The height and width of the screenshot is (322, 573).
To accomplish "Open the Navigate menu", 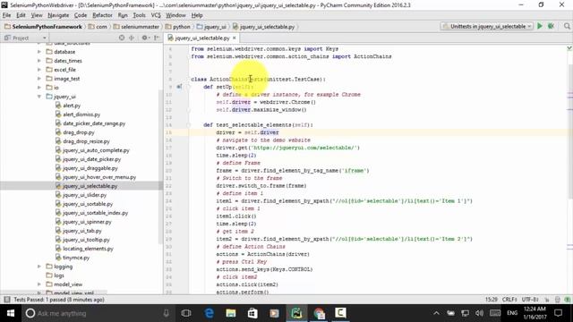I will click(58, 15).
